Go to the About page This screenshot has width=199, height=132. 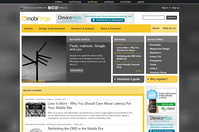(x=156, y=28)
